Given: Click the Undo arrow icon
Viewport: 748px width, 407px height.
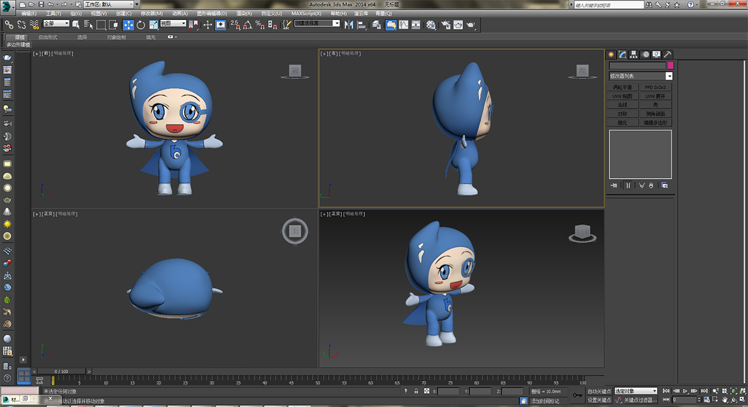Looking at the screenshot, I should [51, 4].
